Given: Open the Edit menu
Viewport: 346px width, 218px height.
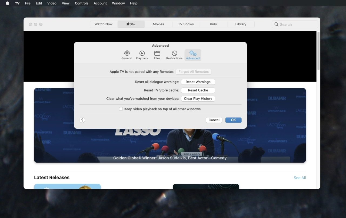Looking at the screenshot, I should pos(39,3).
